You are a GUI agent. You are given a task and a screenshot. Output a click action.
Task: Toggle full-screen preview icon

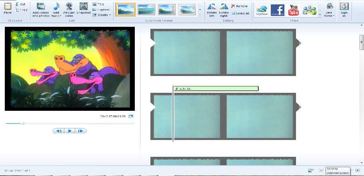[131, 116]
